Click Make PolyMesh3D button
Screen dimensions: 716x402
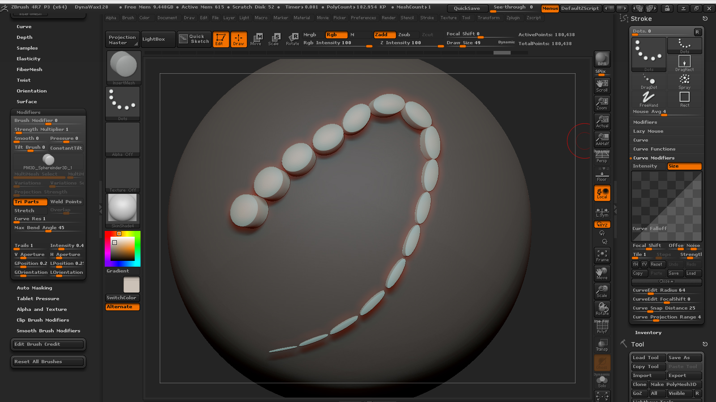coord(676,385)
